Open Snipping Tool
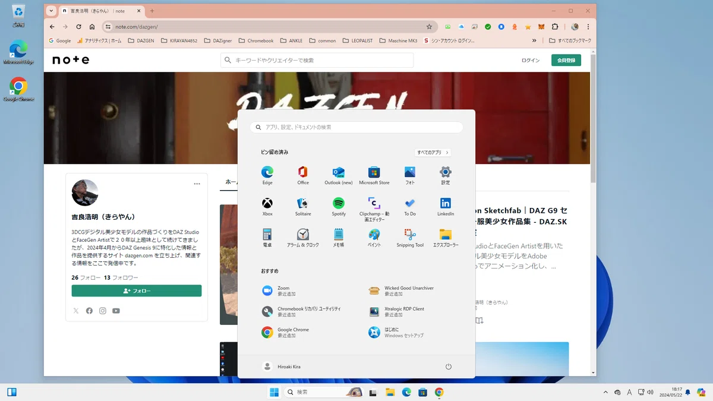713x401 pixels. click(410, 237)
